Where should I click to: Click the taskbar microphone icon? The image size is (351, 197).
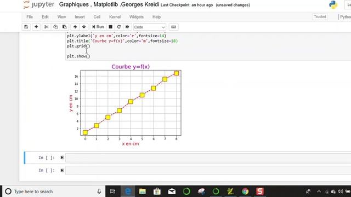(x=99, y=192)
